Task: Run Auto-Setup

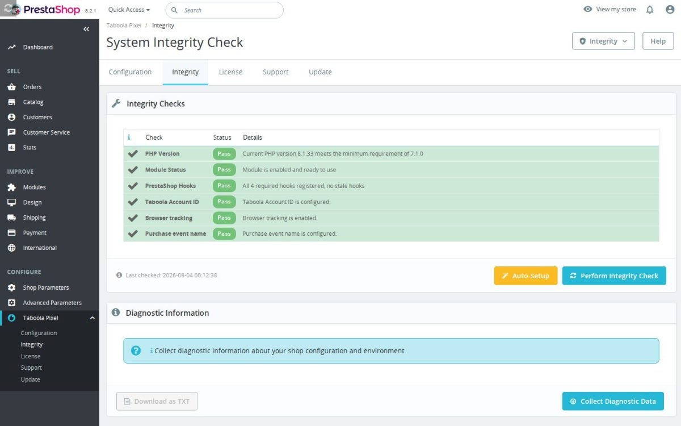Action: 526,276
